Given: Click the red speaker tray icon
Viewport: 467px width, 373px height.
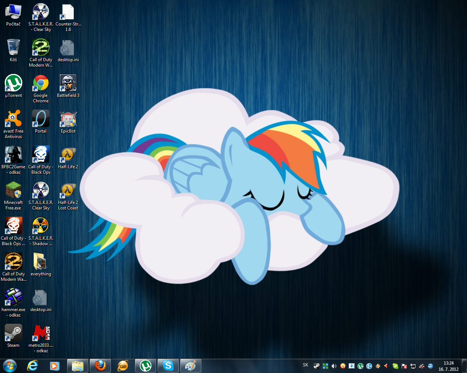Looking at the screenshot, I should coord(387,366).
